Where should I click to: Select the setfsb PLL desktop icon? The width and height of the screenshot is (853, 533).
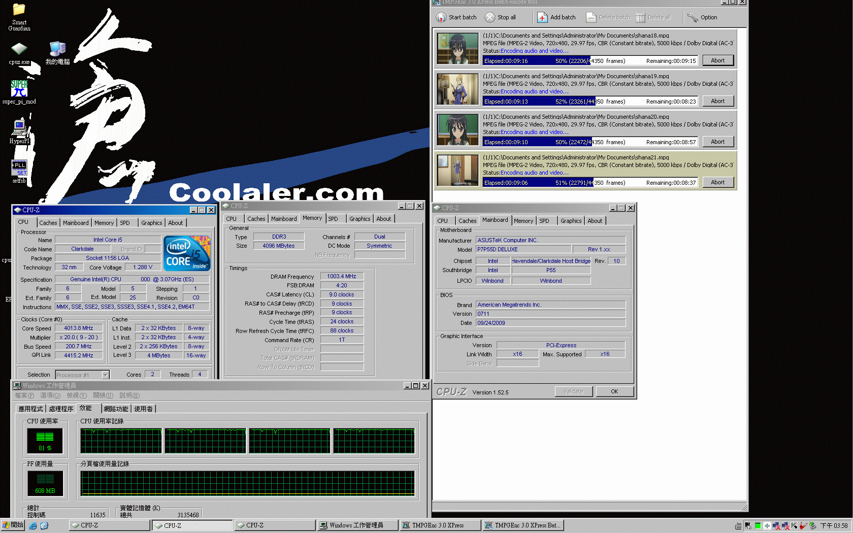click(19, 172)
